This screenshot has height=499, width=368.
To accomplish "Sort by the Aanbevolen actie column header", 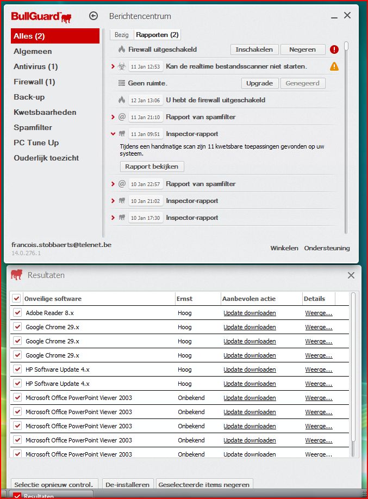I will pos(261,299).
